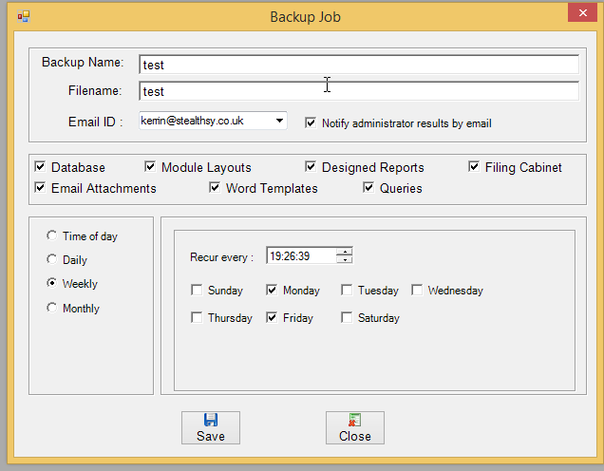Screen dimensions: 604x471
Task: Select the Daily radio button
Action: (x=51, y=259)
